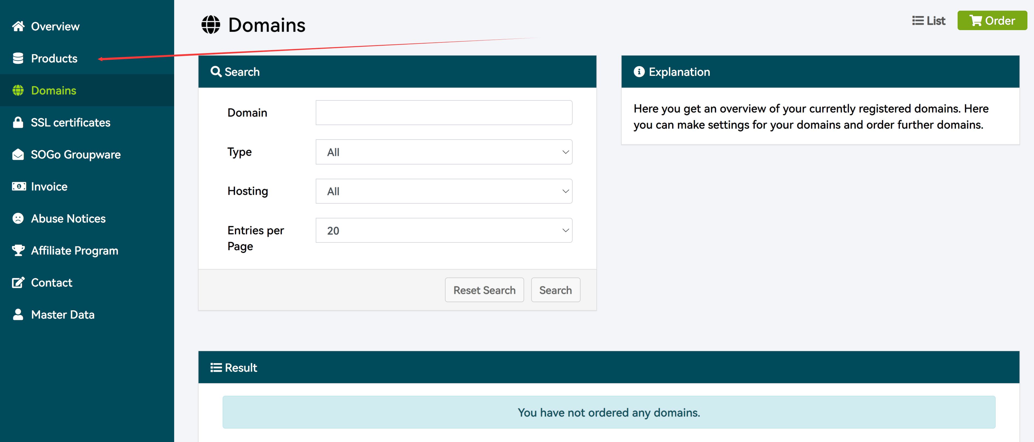
Task: Click the Domain field label
Action: click(x=247, y=113)
